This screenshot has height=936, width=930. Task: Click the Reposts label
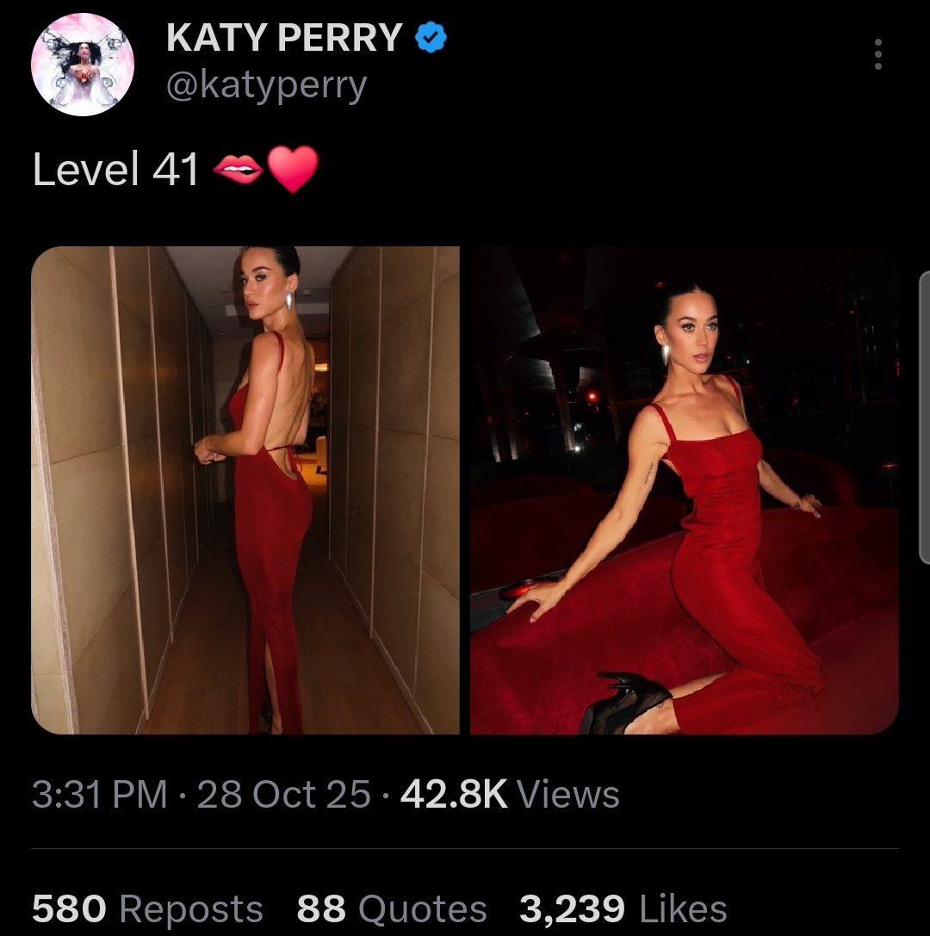tap(191, 908)
